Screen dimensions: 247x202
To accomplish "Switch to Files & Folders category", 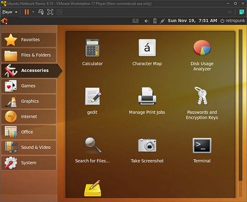I will (29, 55).
